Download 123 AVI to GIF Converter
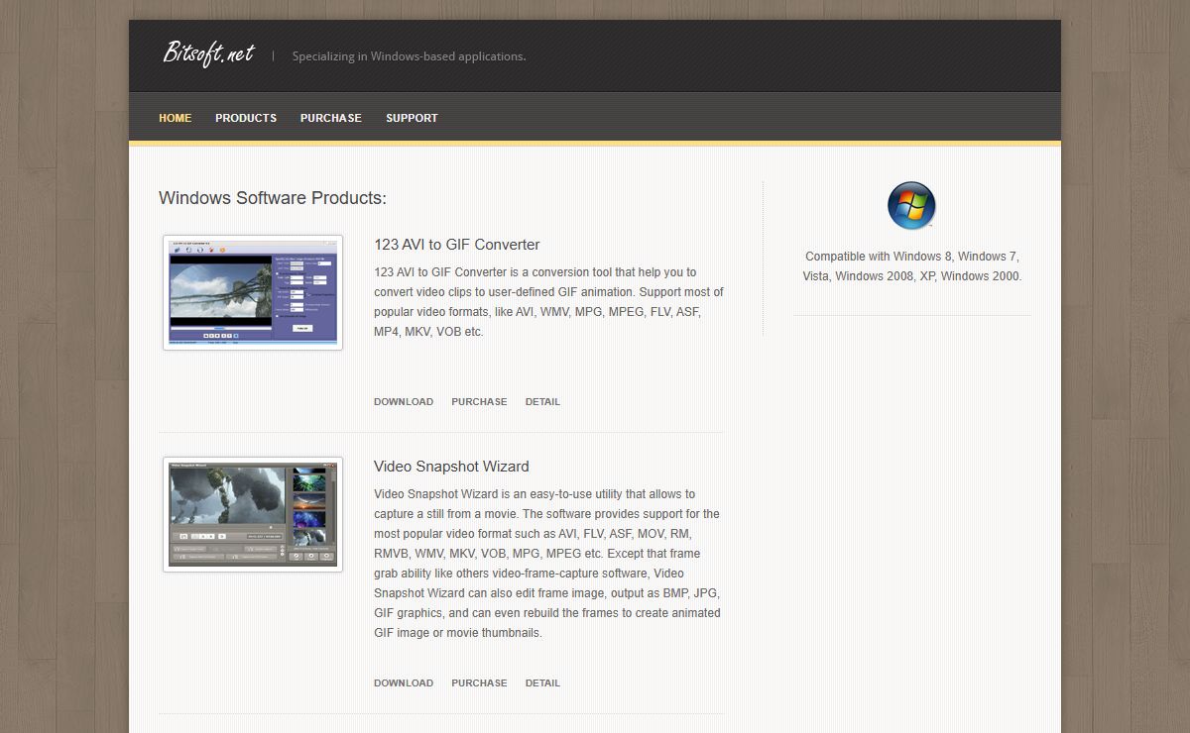 (x=404, y=402)
